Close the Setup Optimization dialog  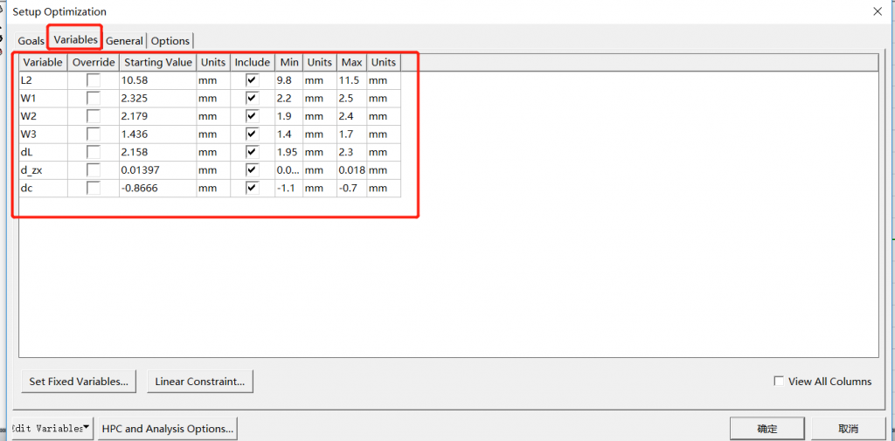[x=877, y=11]
